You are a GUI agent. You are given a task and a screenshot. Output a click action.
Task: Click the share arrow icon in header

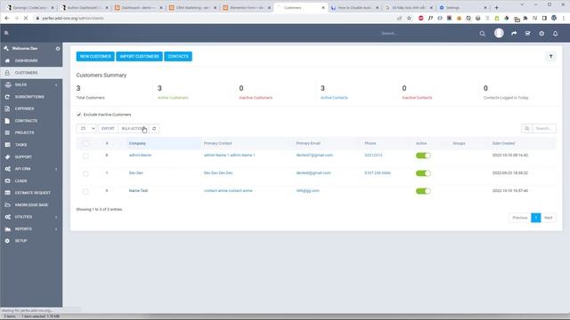coord(514,34)
